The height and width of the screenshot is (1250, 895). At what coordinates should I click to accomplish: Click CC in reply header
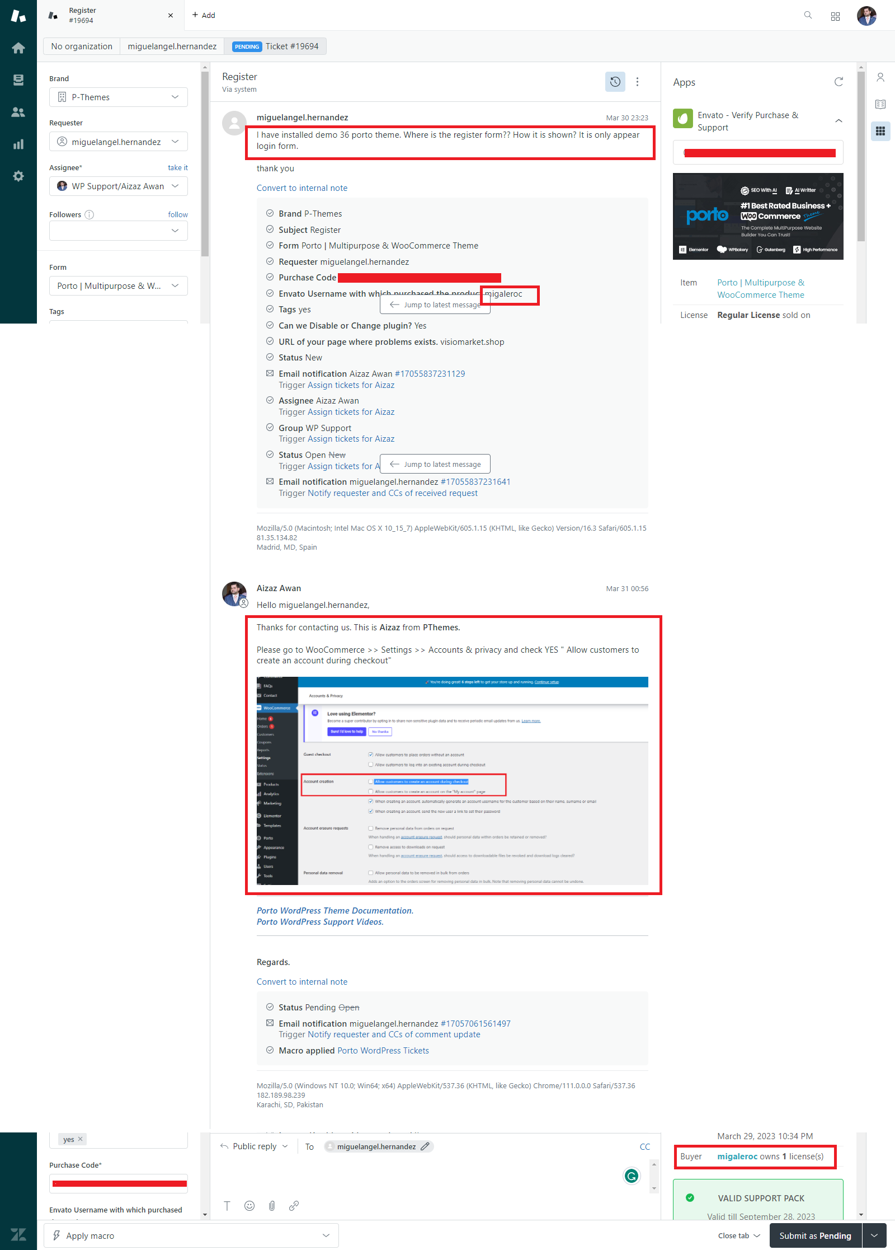point(645,1146)
